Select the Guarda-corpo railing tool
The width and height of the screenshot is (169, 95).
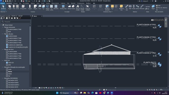coord(63,7)
